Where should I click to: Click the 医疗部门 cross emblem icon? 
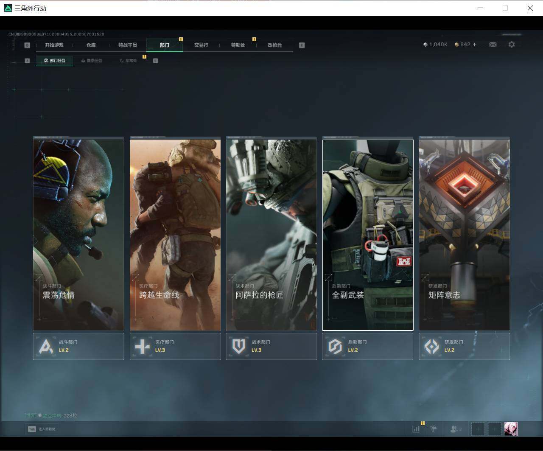(x=142, y=347)
